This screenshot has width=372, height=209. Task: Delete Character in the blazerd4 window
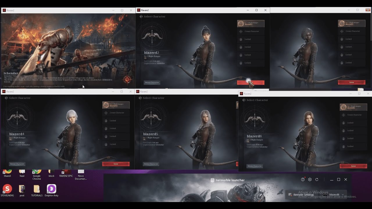pyautogui.click(x=17, y=164)
